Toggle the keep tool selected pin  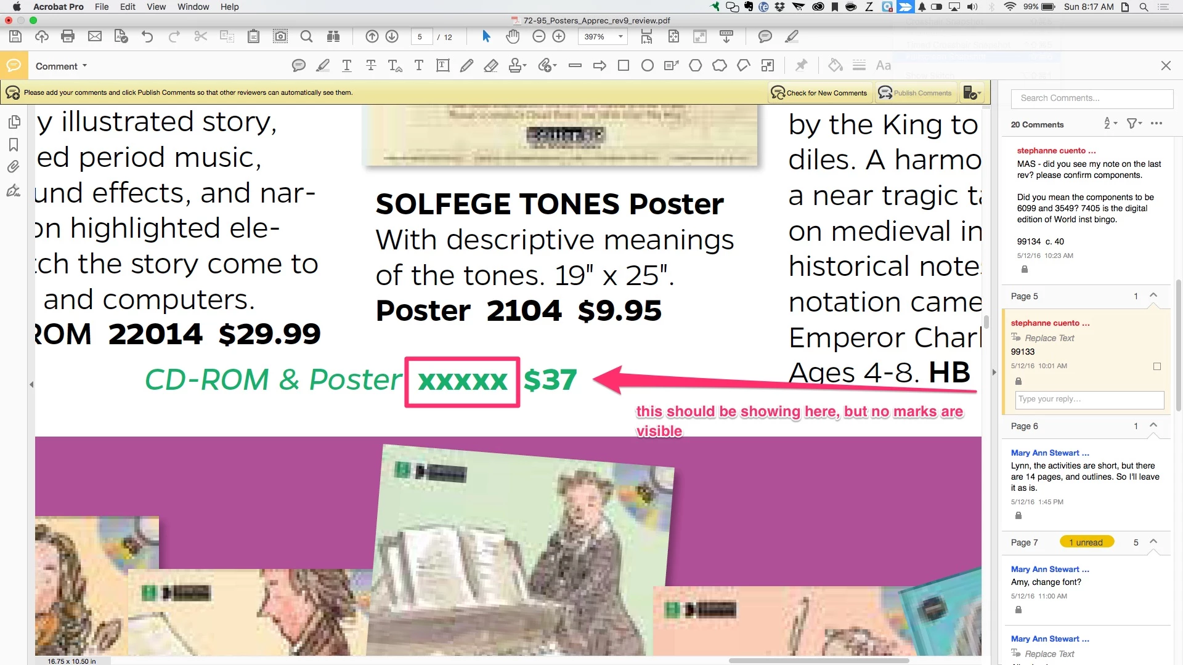point(801,65)
